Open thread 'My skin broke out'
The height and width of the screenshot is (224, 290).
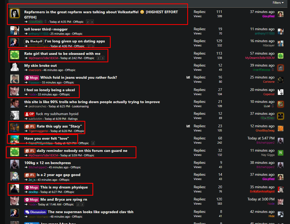click(40, 65)
